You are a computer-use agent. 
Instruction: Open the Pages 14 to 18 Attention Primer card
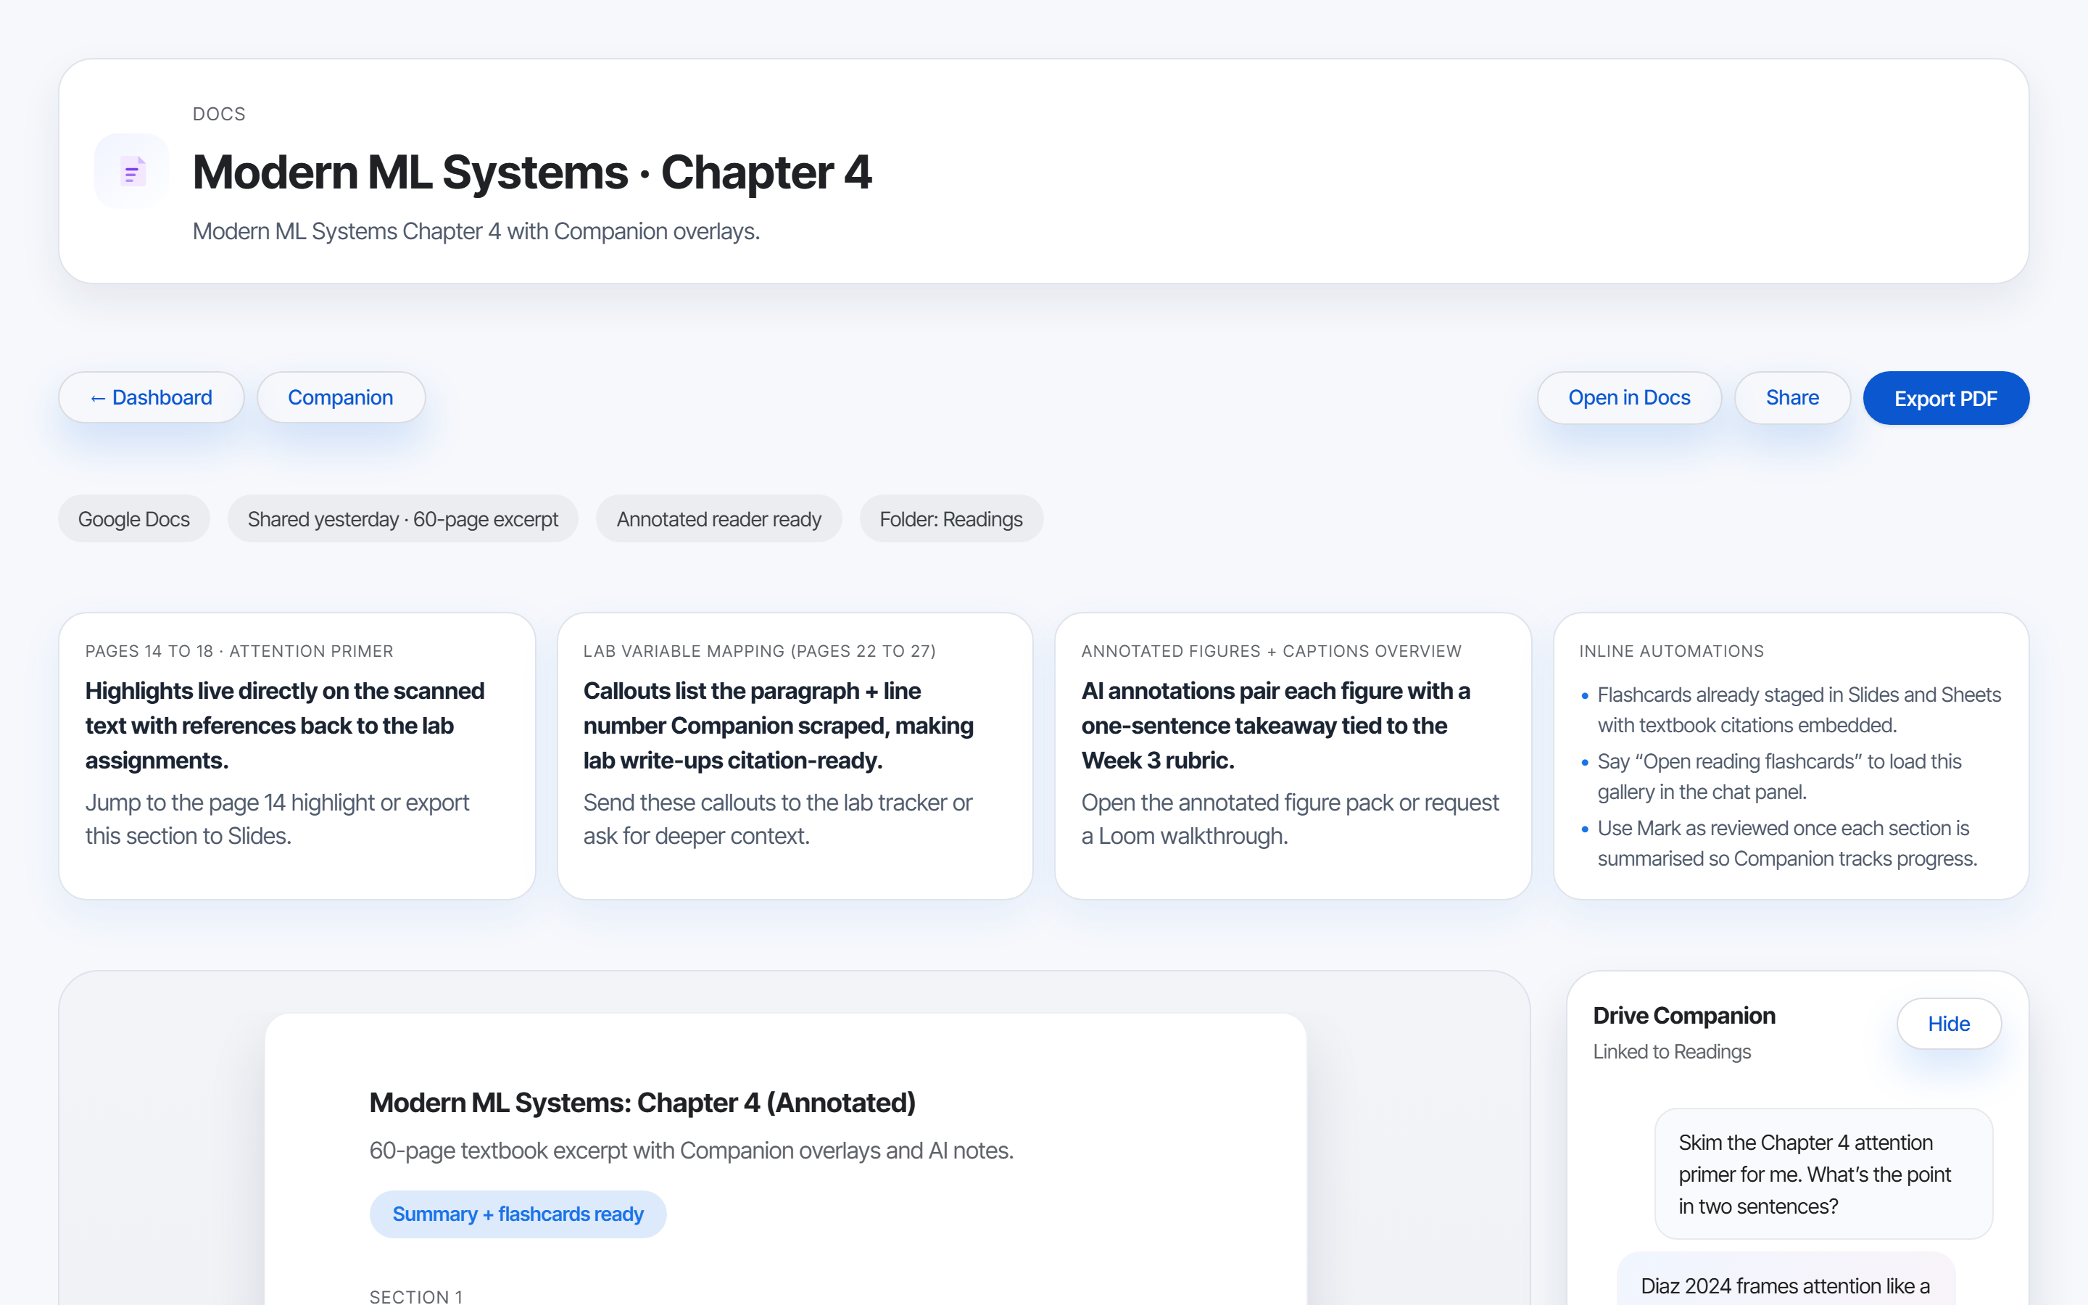pyautogui.click(x=297, y=756)
